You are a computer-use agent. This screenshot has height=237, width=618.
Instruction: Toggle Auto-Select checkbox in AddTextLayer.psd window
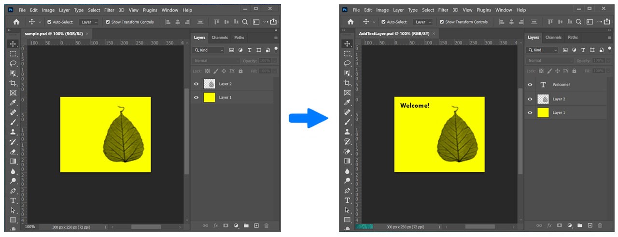point(383,22)
